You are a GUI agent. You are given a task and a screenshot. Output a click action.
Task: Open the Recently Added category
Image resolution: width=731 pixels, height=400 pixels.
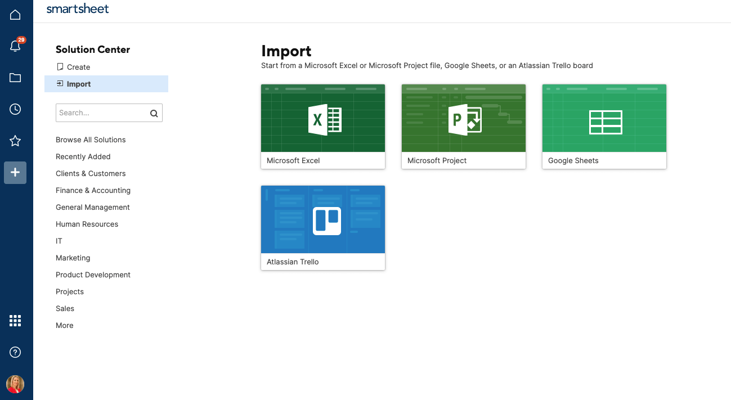click(x=83, y=156)
